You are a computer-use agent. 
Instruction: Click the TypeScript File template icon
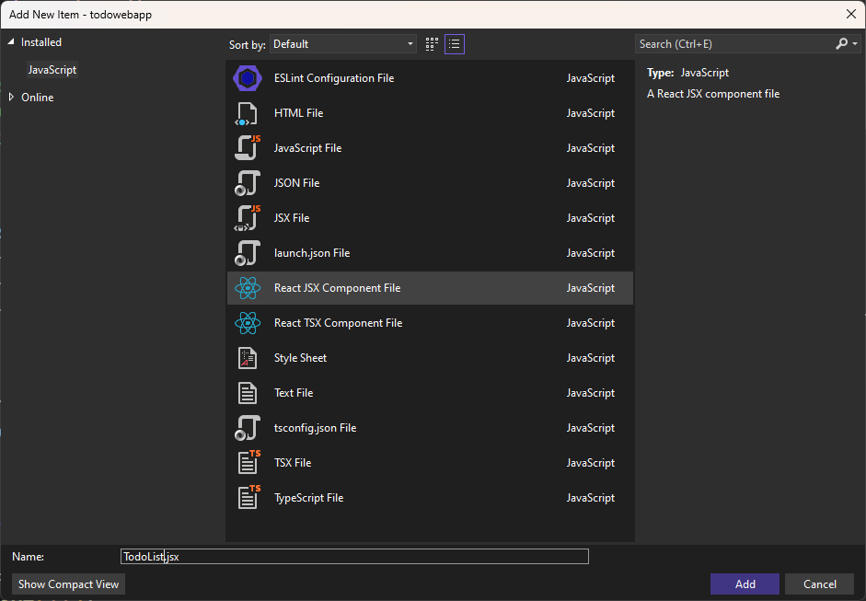pos(248,497)
